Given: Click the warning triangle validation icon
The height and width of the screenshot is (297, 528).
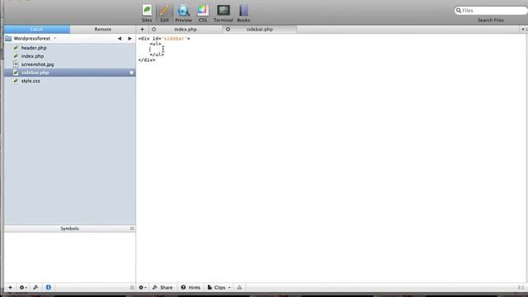Looking at the screenshot, I should [239, 287].
